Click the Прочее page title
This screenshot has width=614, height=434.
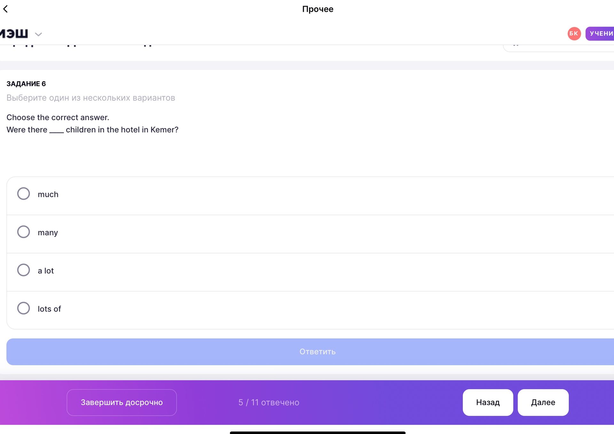tap(318, 9)
